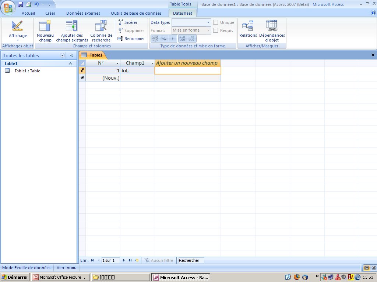Screen dimensions: 377x282
Task: Switch to Données externes tab
Action: click(83, 13)
